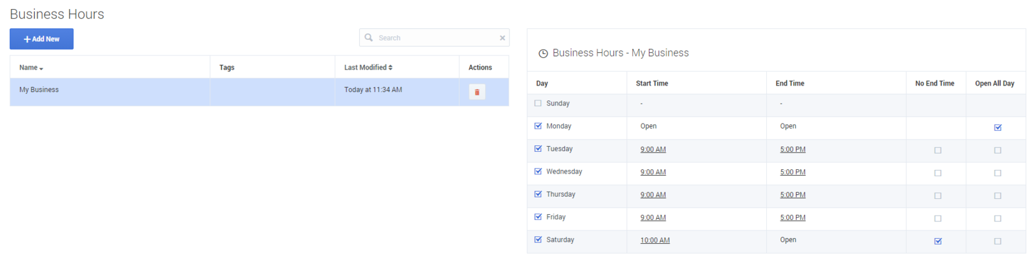1032x258 pixels.
Task: Uncheck the Thursday day checkbox
Action: [x=538, y=194]
